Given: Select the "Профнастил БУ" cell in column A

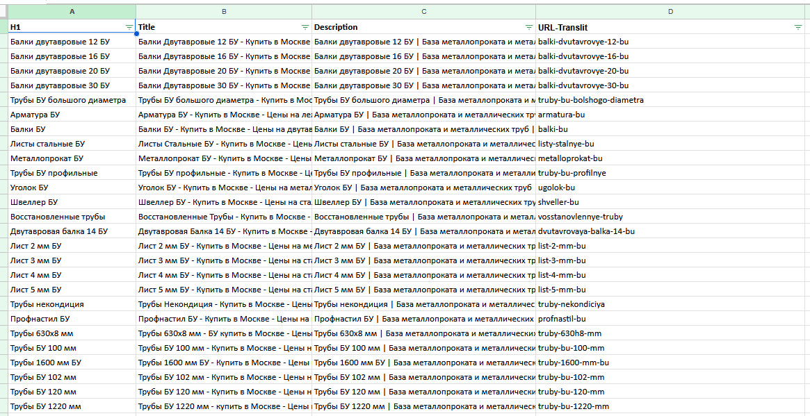Looking at the screenshot, I should (x=40, y=319).
